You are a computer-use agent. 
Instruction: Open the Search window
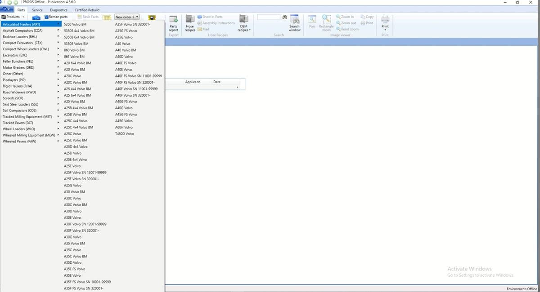(x=294, y=23)
